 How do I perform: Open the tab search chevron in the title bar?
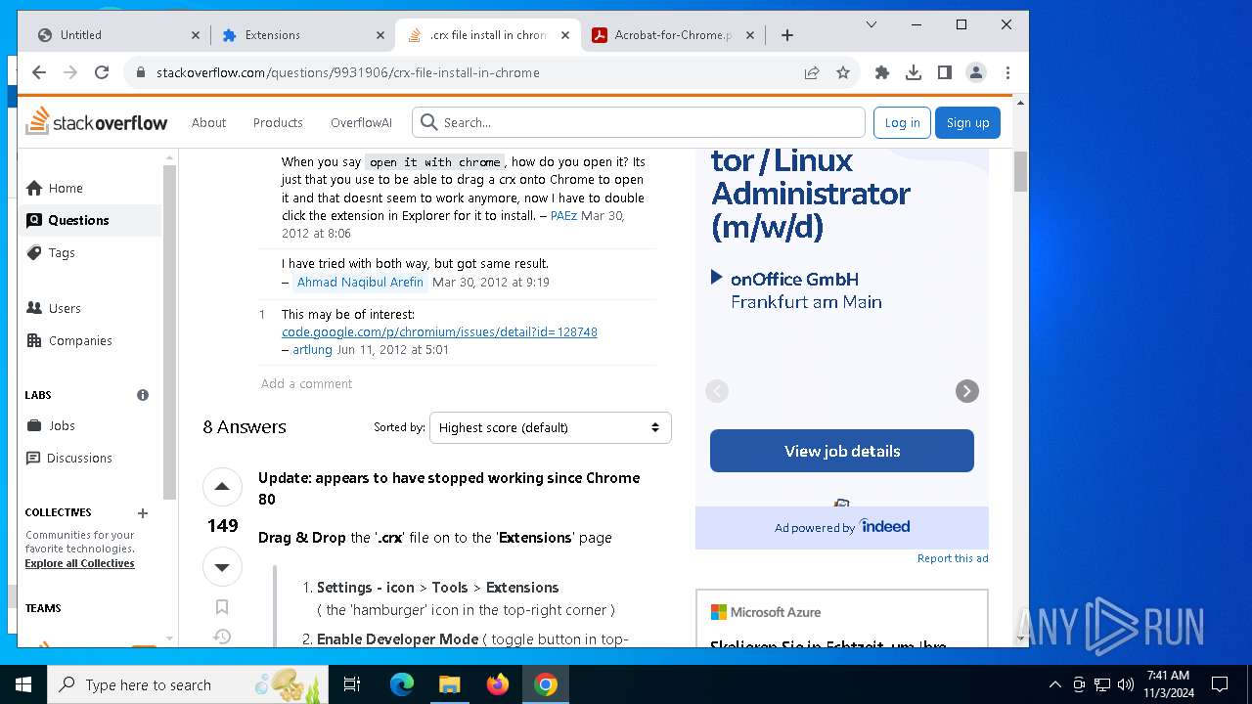pyautogui.click(x=872, y=24)
